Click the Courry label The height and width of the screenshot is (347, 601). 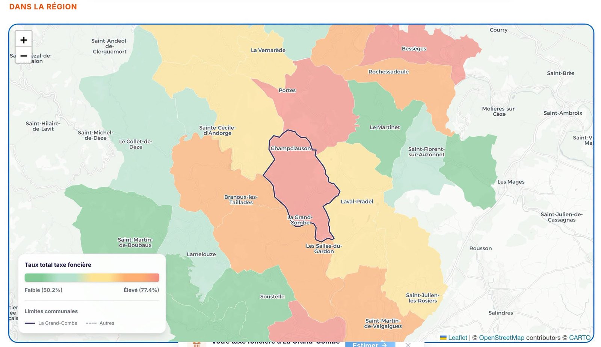pos(498,30)
